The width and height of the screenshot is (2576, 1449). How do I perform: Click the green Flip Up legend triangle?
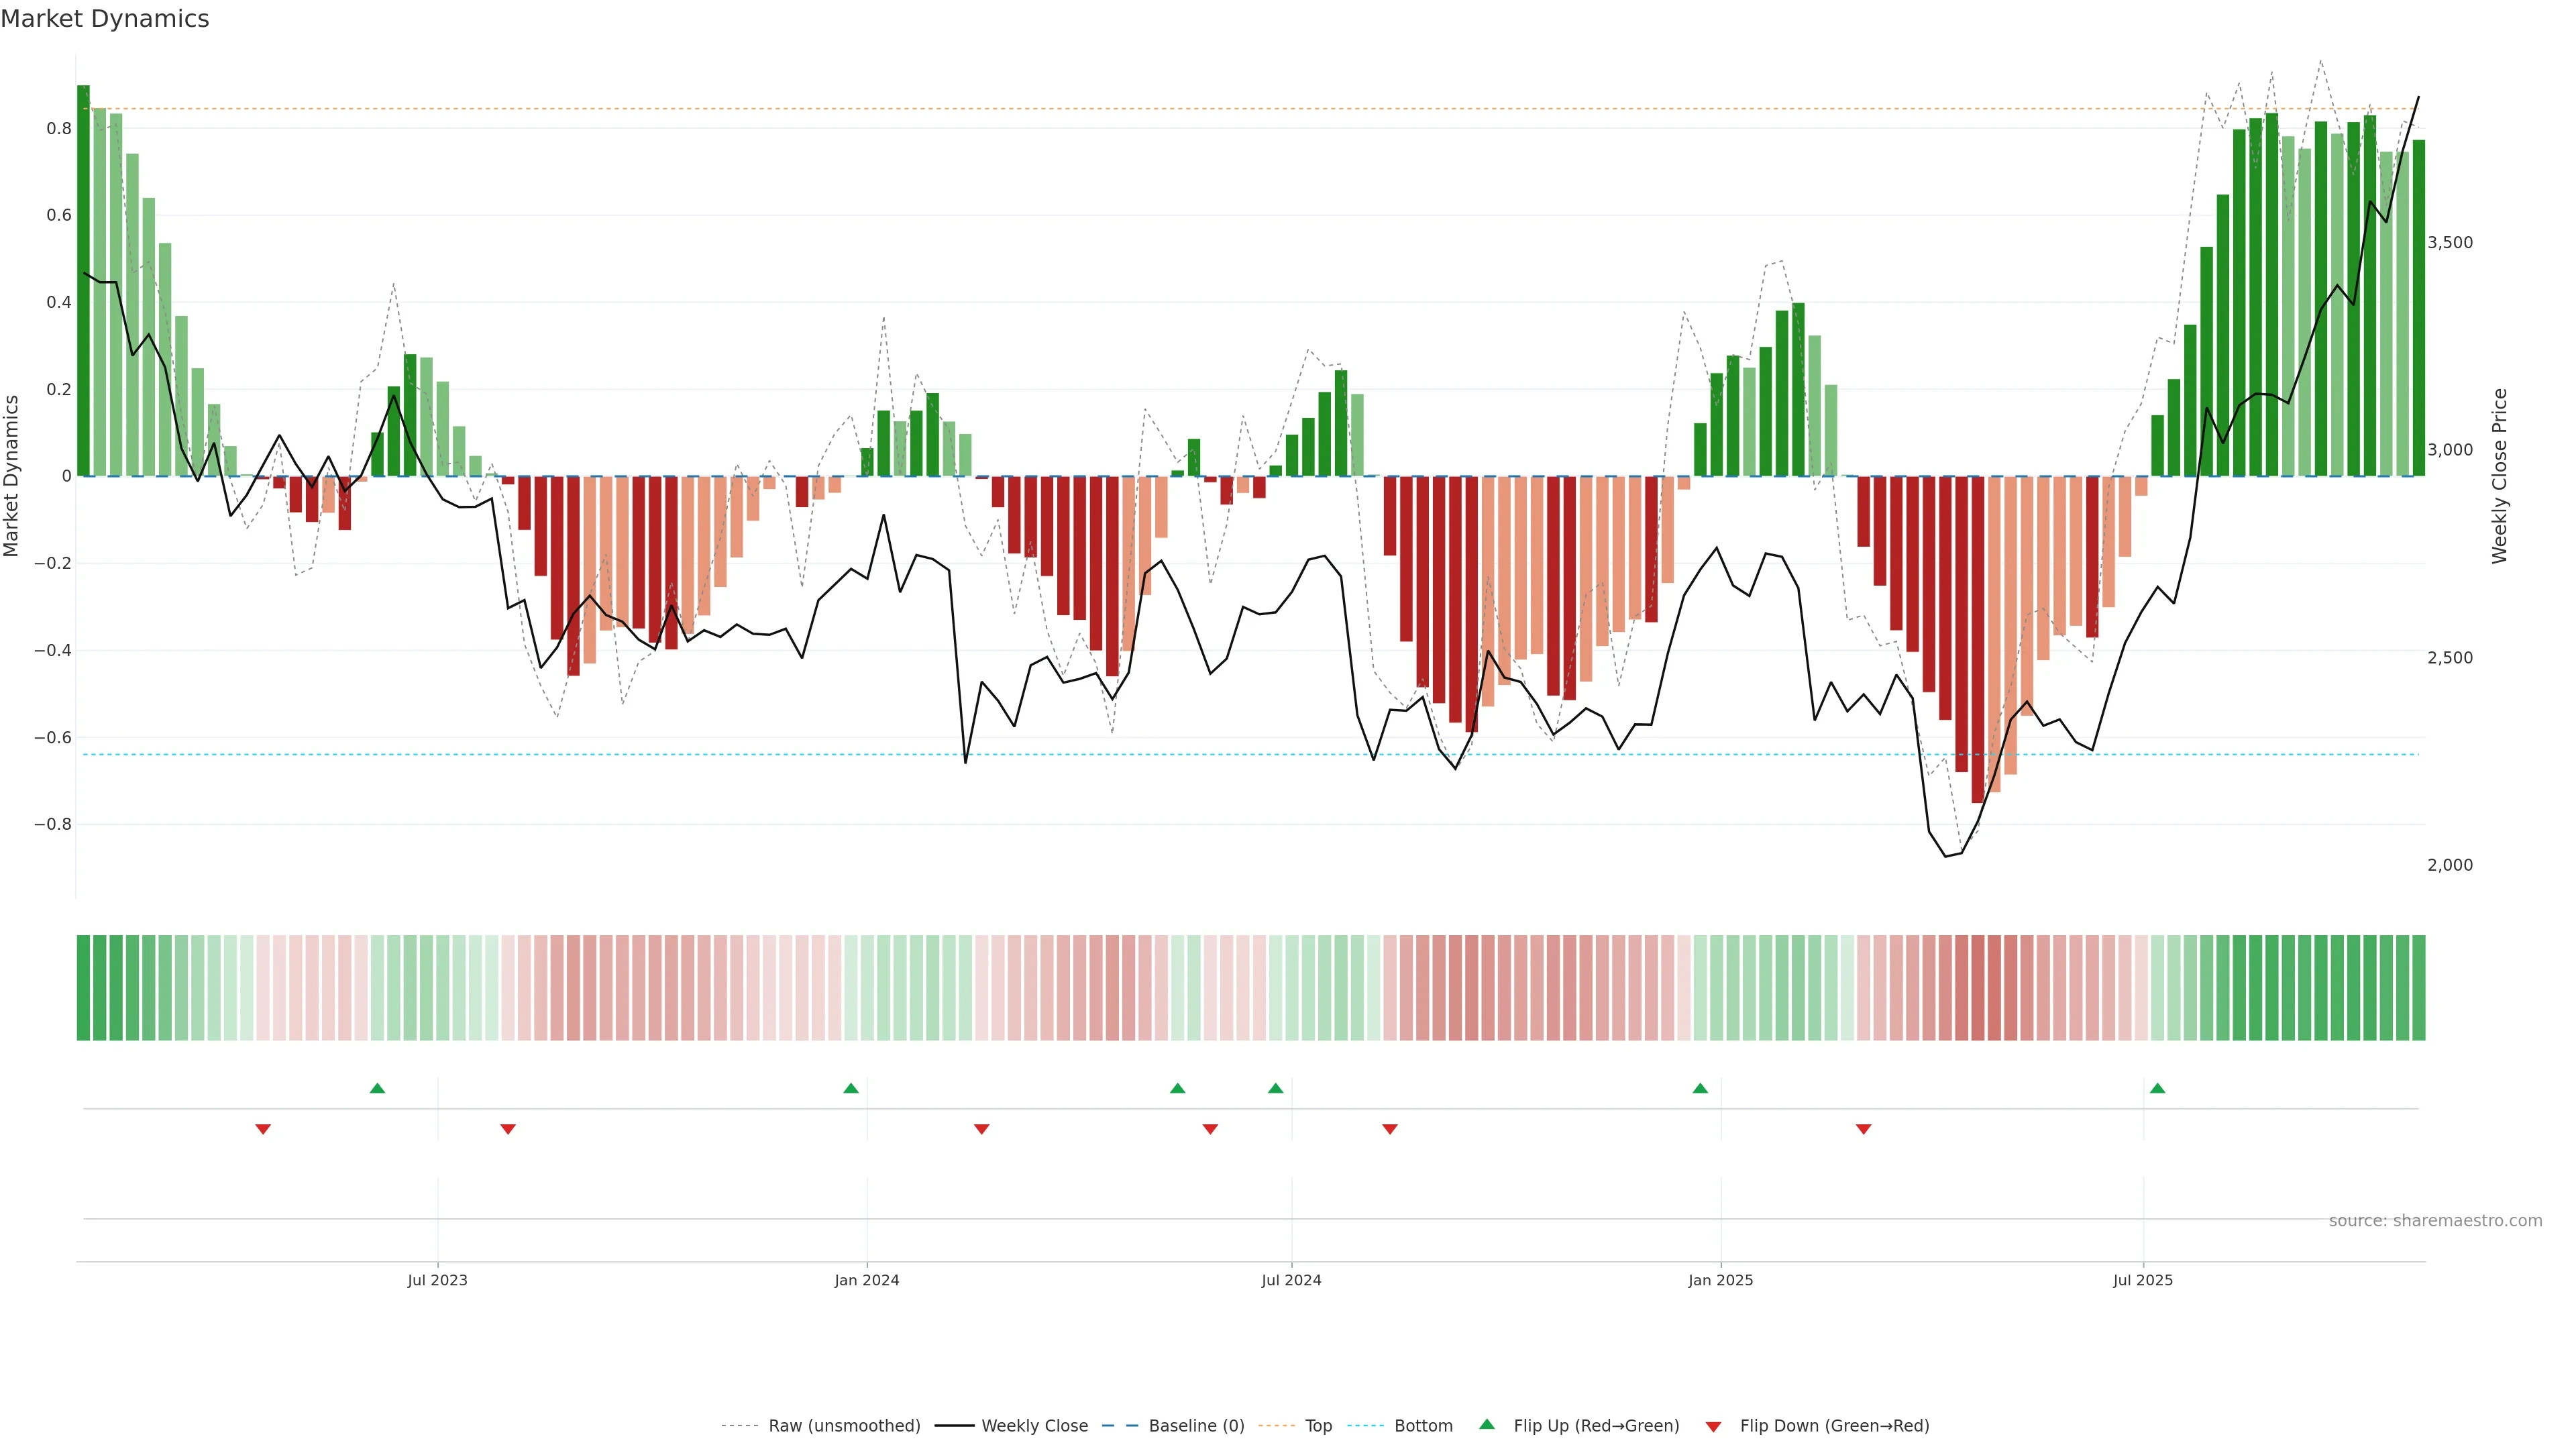tap(1487, 1424)
